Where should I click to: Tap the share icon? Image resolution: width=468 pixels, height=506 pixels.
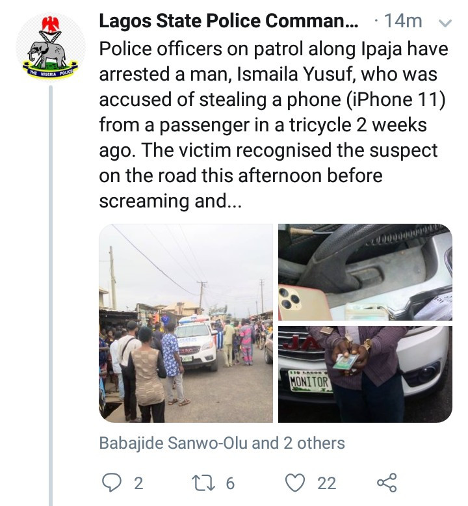[x=387, y=483]
